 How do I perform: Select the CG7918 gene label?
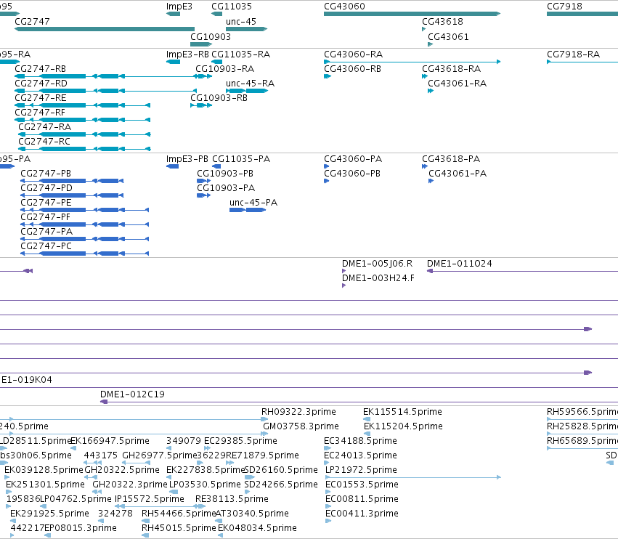point(565,7)
